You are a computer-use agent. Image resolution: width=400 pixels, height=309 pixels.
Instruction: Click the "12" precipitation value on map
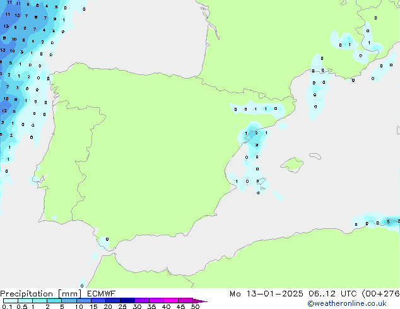pos(4,110)
